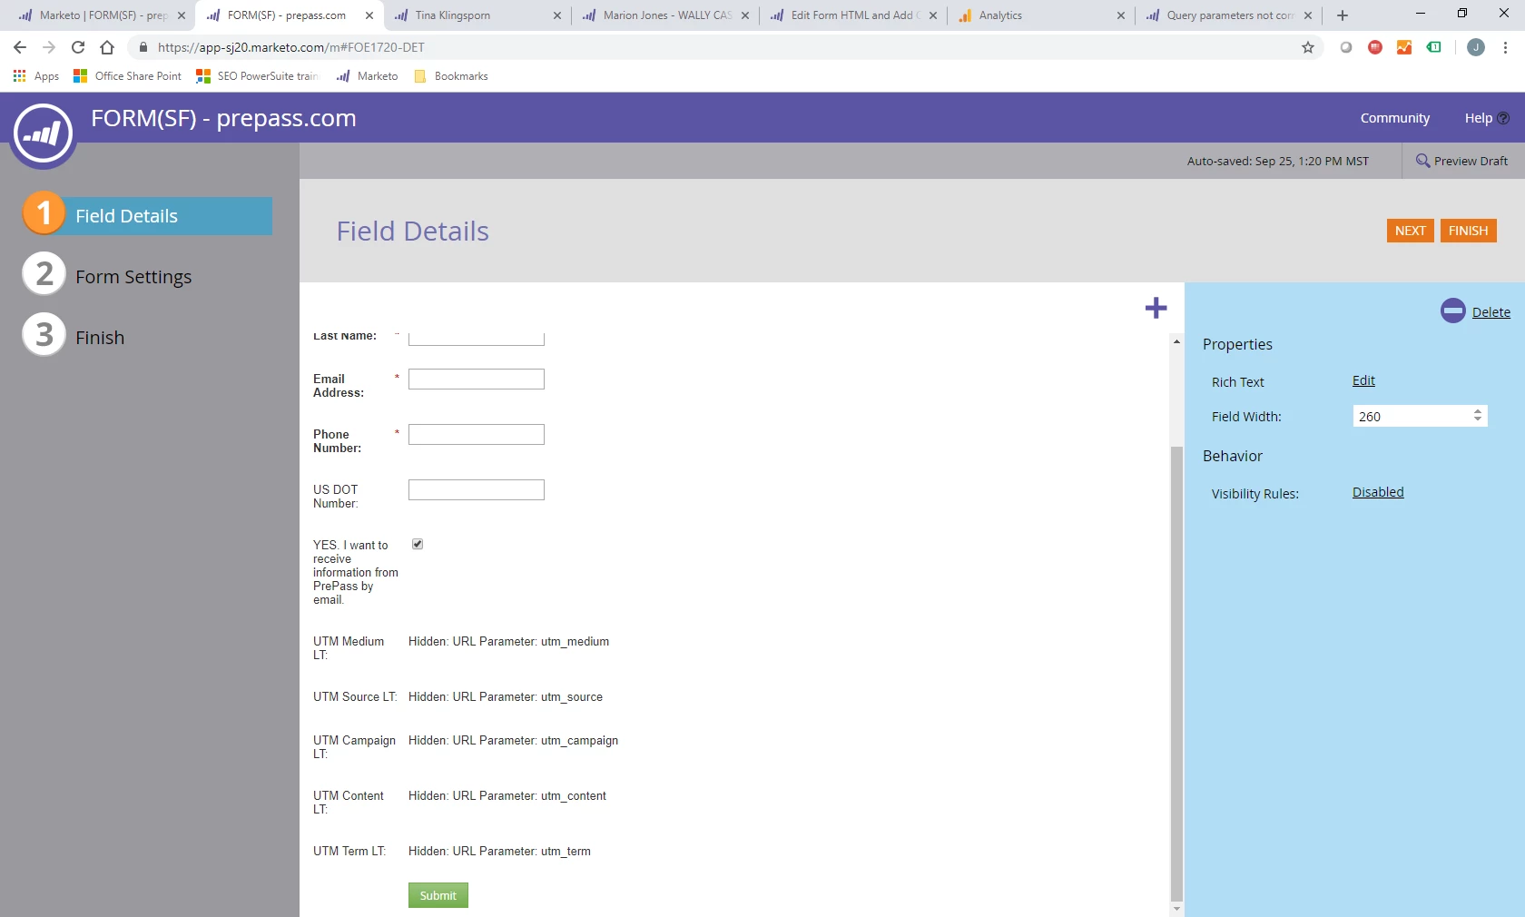Image resolution: width=1525 pixels, height=917 pixels.
Task: Click the NEXT button
Action: click(x=1410, y=231)
